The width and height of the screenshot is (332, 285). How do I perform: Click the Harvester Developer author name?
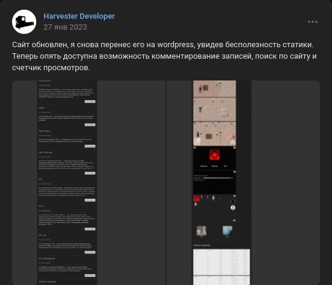coord(79,16)
